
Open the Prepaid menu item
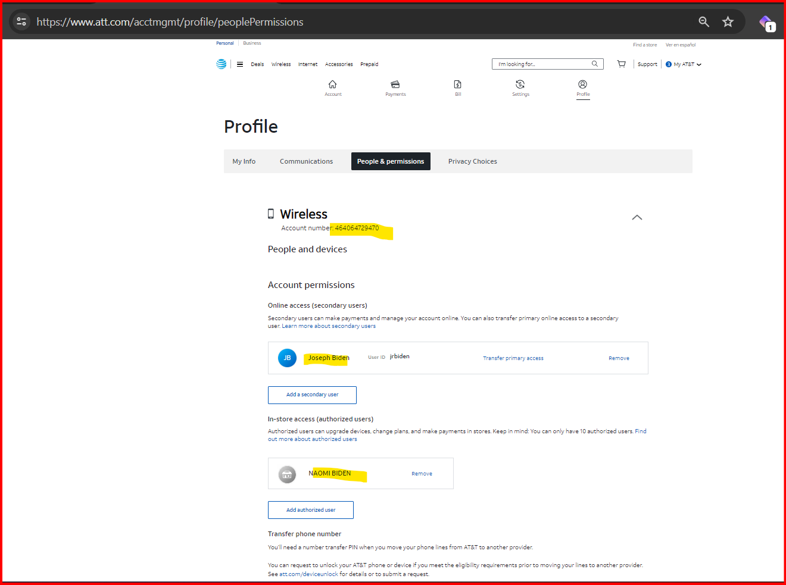[369, 64]
